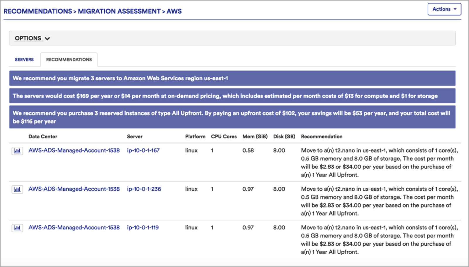
Task: Open server link ip-10-0-1-236
Action: point(144,189)
